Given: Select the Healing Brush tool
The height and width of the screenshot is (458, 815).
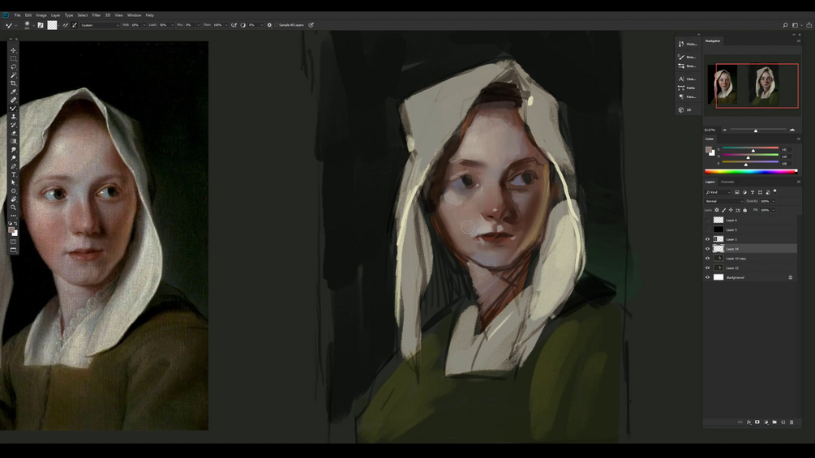Looking at the screenshot, I should (x=14, y=101).
